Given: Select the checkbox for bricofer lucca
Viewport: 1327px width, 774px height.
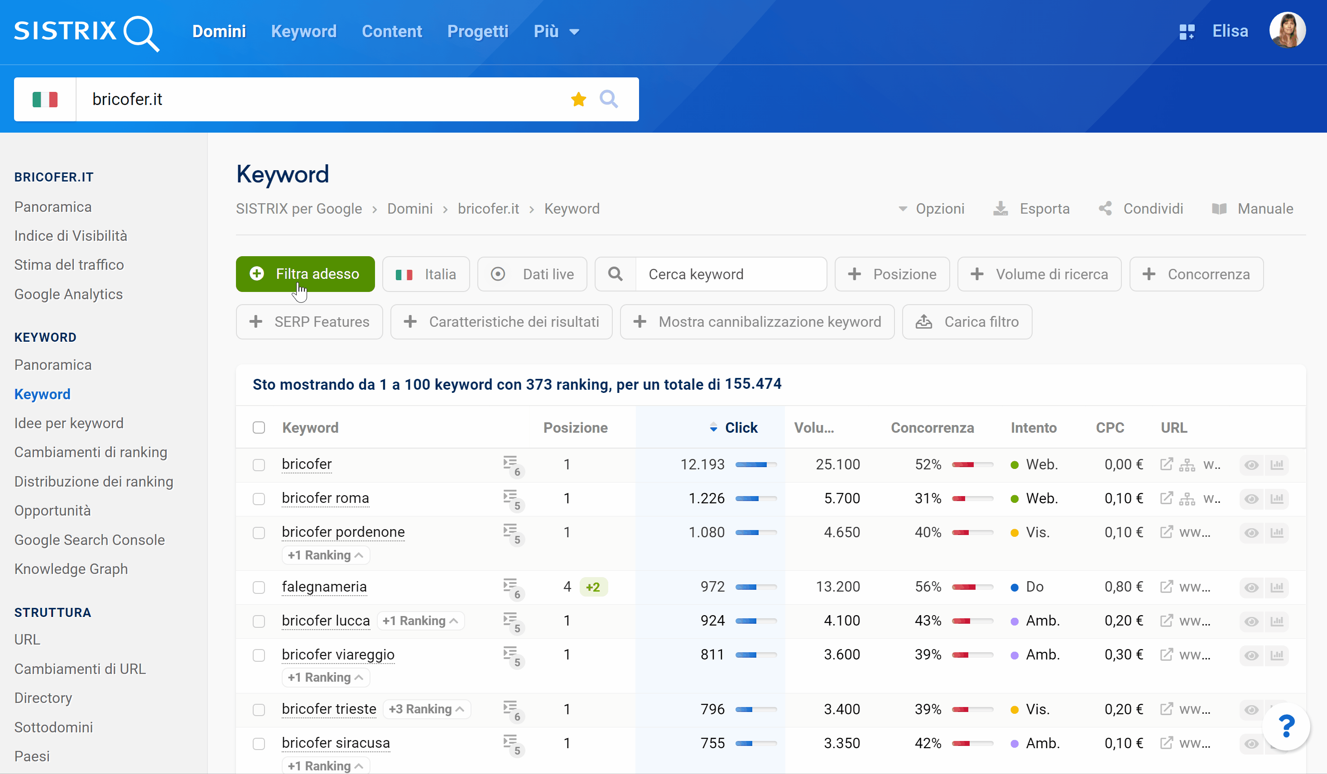Looking at the screenshot, I should pyautogui.click(x=259, y=621).
